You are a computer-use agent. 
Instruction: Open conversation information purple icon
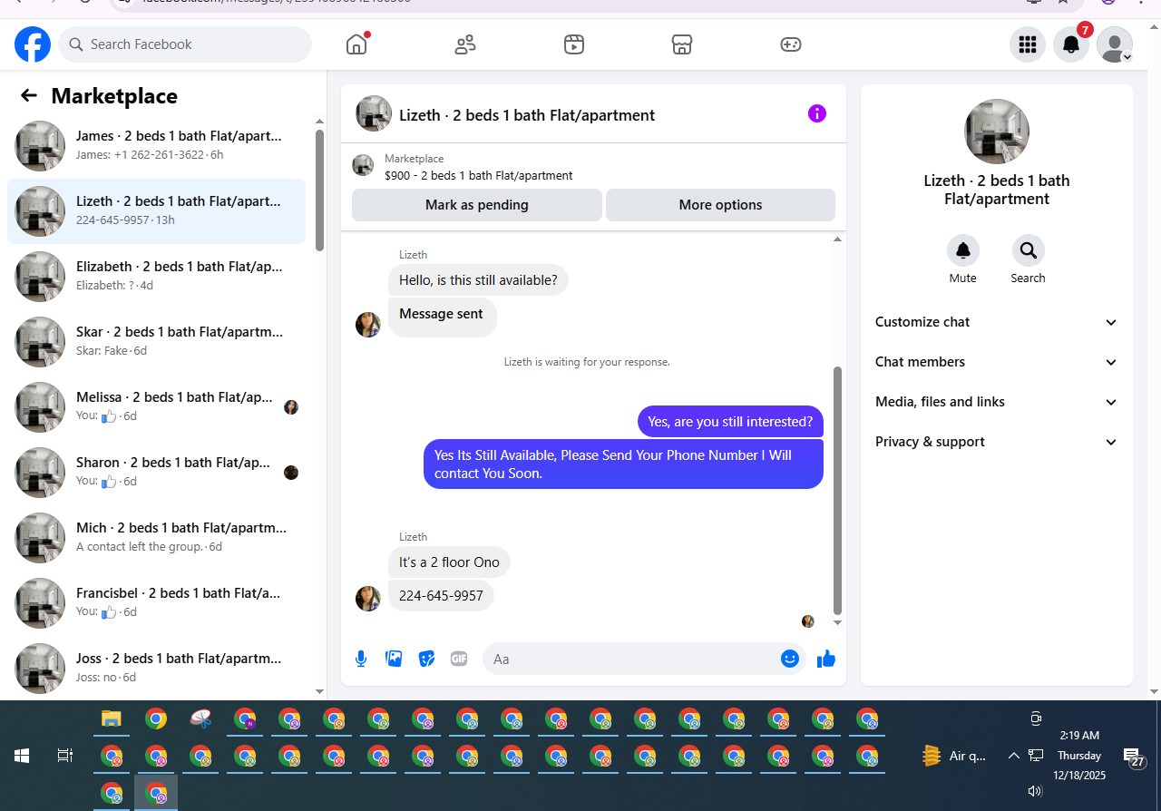817,113
